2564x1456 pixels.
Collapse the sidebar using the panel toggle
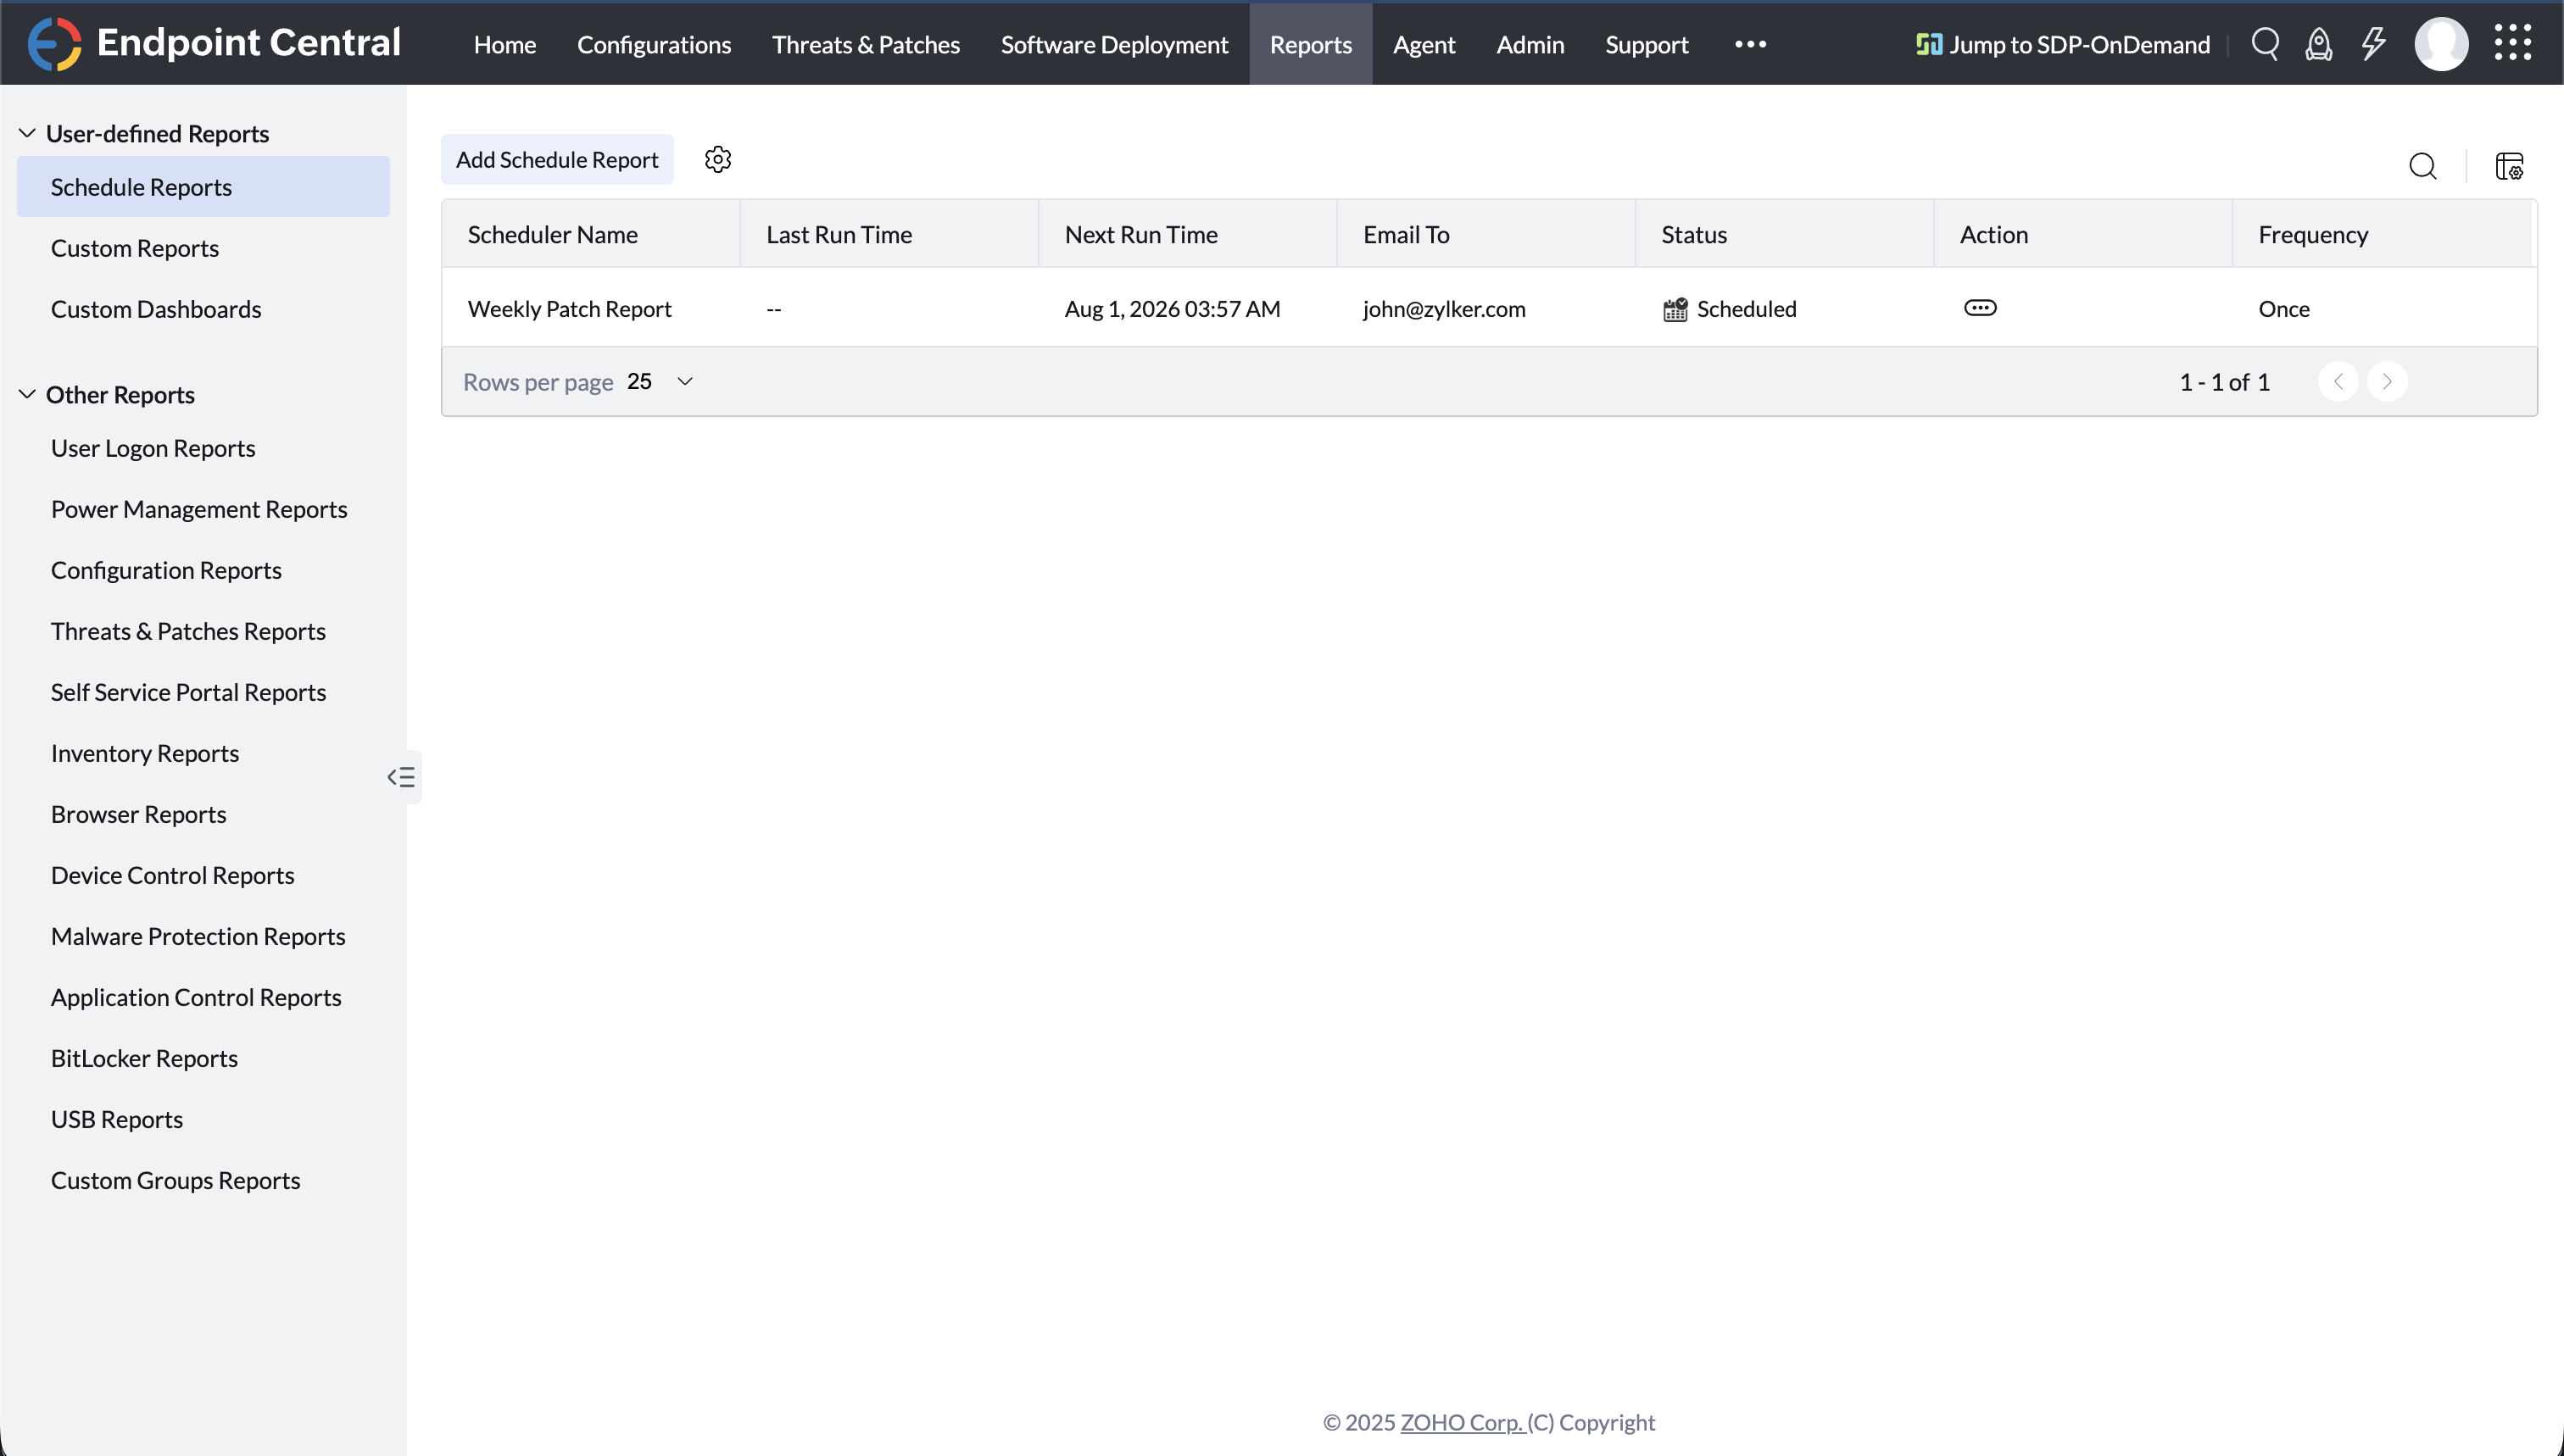point(401,777)
